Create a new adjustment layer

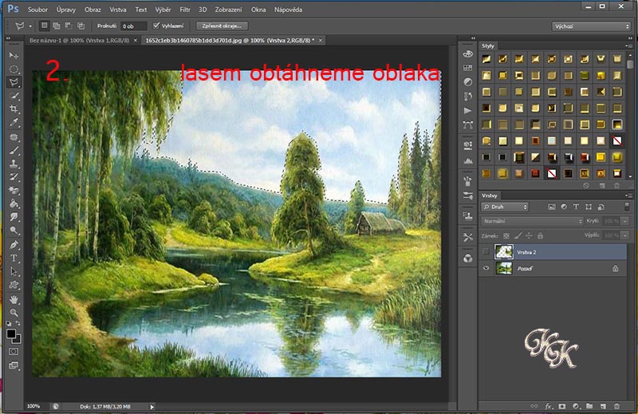pos(576,406)
